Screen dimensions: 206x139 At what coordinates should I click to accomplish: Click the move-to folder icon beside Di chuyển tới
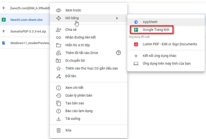(x=58, y=61)
